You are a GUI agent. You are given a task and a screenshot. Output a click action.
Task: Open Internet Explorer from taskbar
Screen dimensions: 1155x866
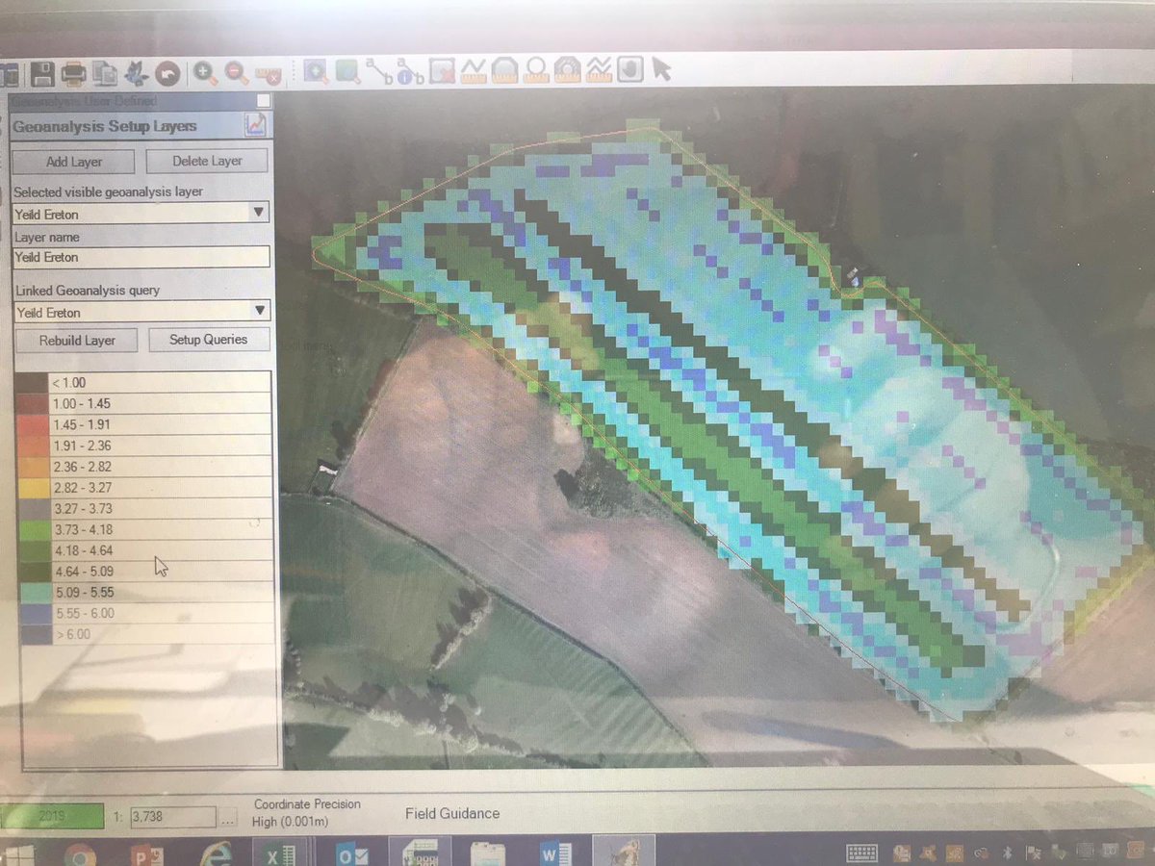pyautogui.click(x=215, y=853)
